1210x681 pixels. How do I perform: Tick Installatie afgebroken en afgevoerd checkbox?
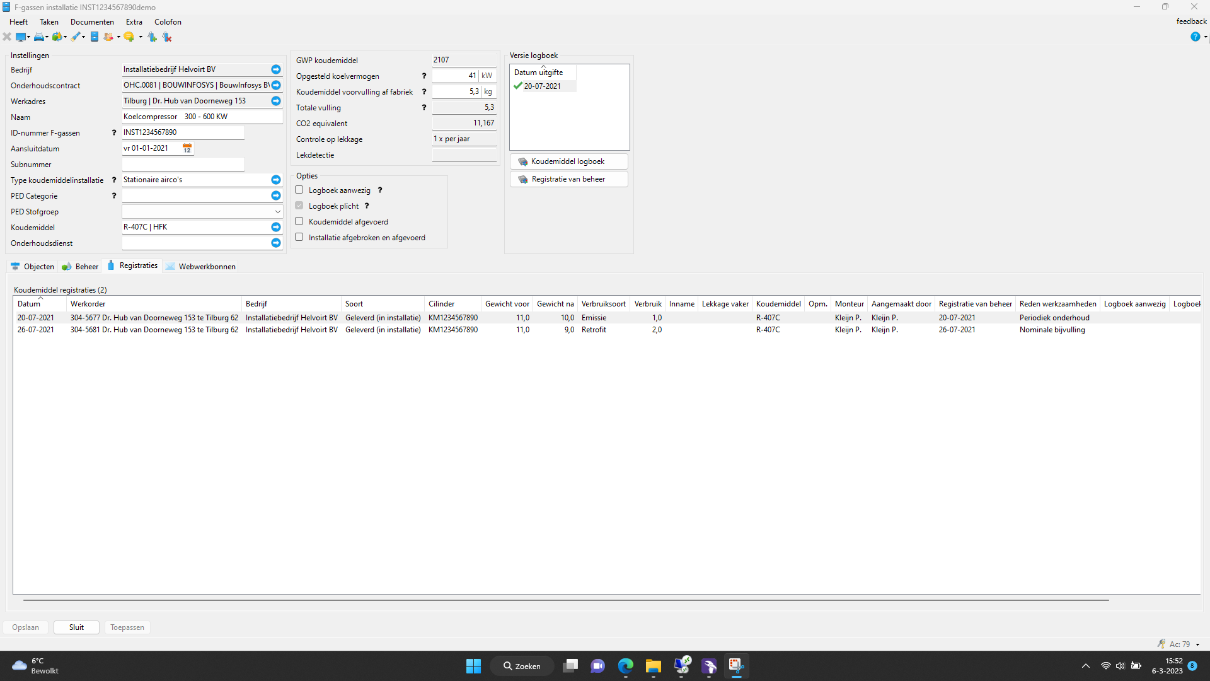[299, 237]
